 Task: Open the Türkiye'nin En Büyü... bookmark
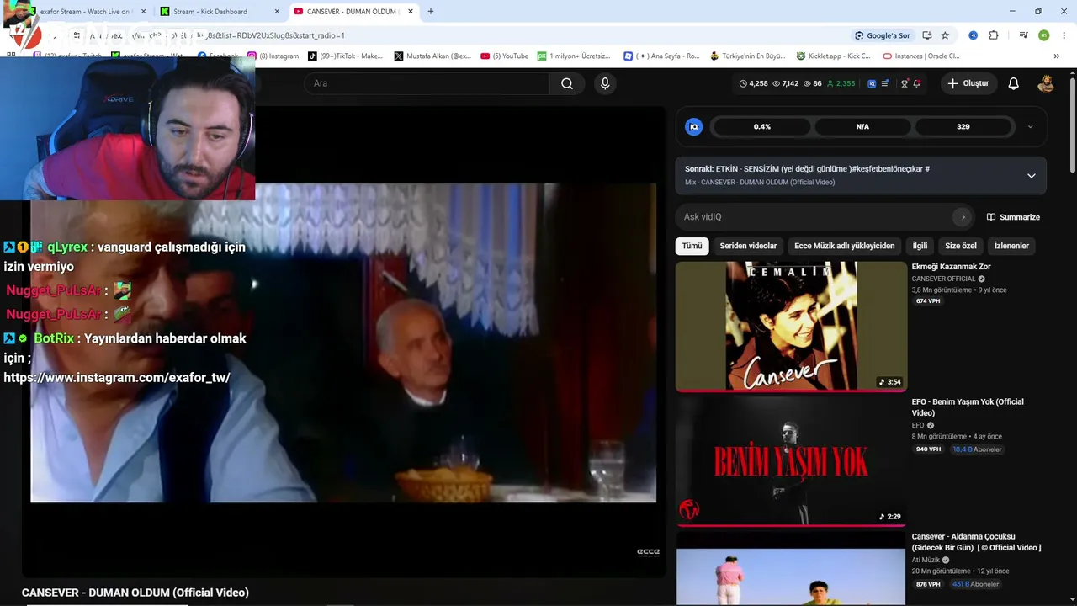point(748,56)
